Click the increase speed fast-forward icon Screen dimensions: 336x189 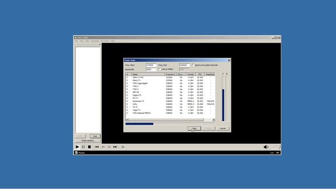click(x=109, y=147)
